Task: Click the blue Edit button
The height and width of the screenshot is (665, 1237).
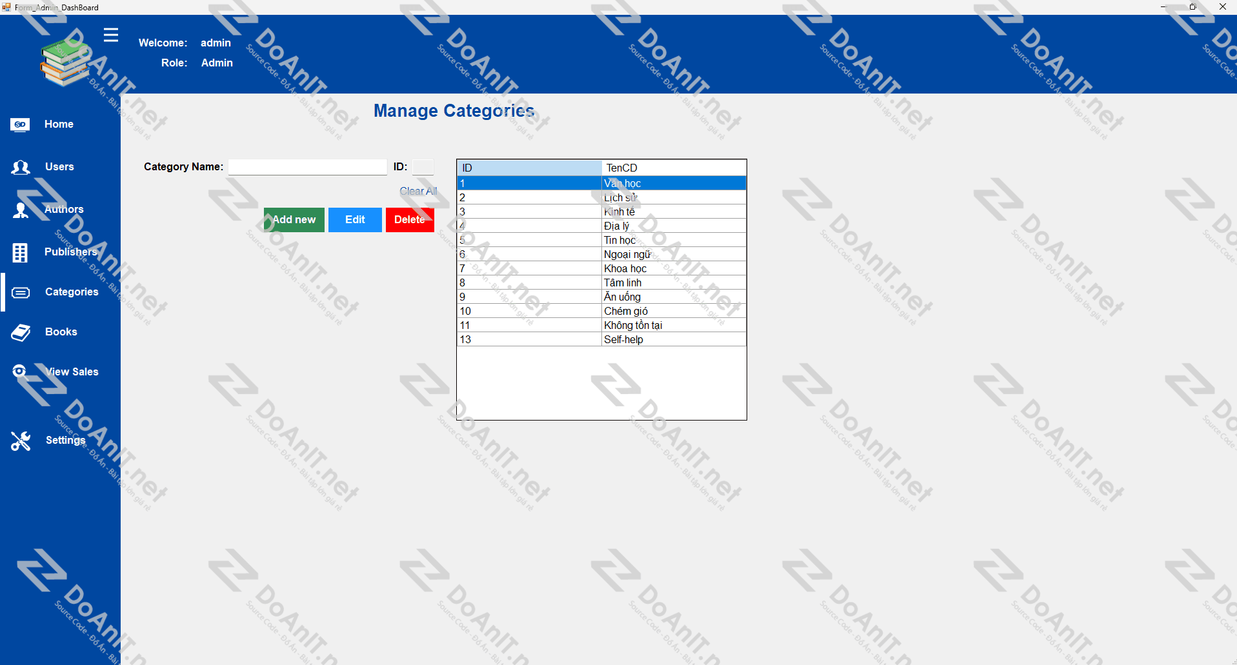Action: click(x=355, y=220)
